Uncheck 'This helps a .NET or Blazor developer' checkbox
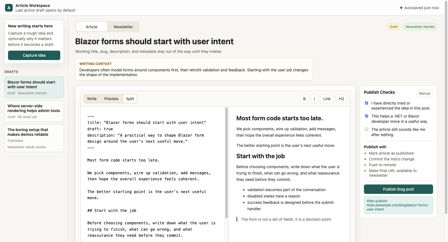448x242 pixels. [367, 116]
